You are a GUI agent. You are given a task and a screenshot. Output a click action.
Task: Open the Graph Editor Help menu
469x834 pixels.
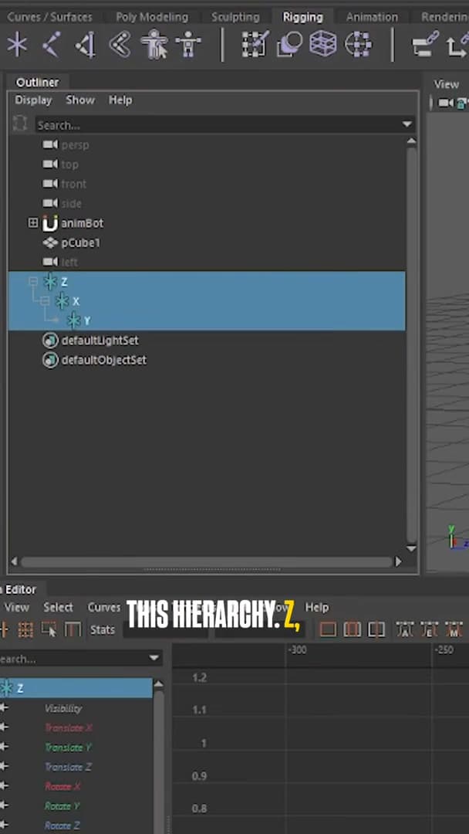tap(316, 608)
